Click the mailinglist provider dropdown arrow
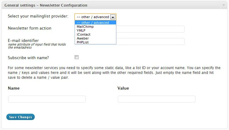229x130 pixels. tap(113, 17)
